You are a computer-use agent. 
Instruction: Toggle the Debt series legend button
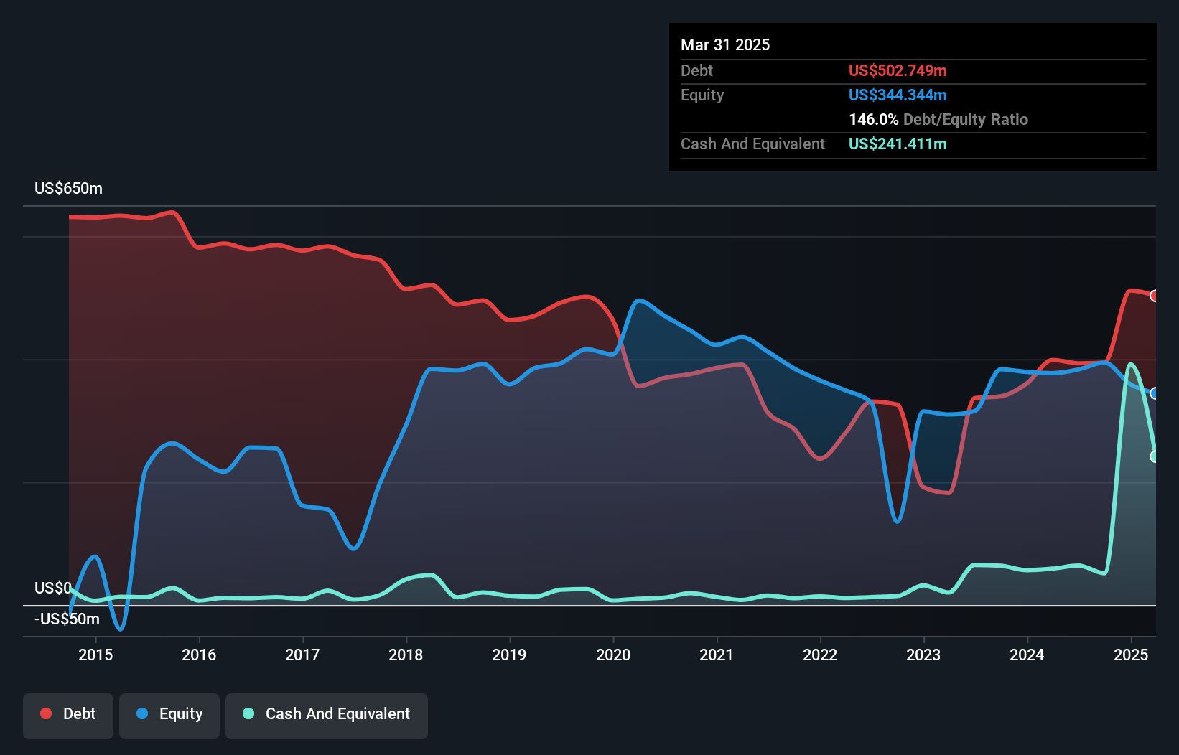[68, 715]
